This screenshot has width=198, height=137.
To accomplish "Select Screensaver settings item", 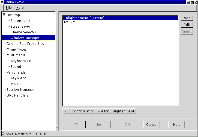I will click(x=20, y=26).
